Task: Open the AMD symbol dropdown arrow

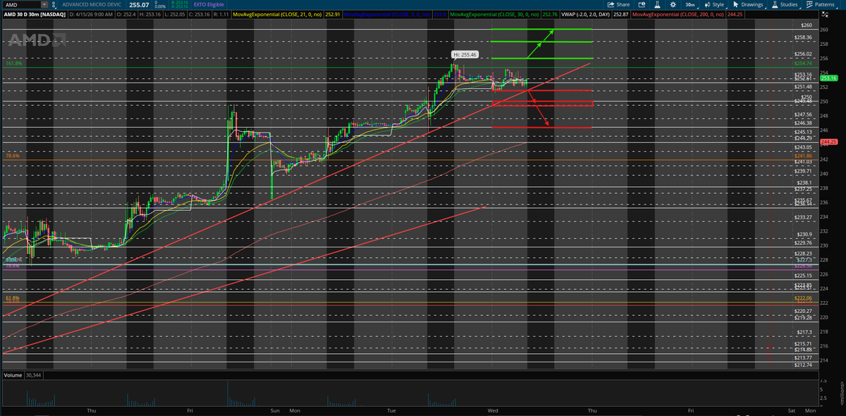Action: pyautogui.click(x=44, y=4)
